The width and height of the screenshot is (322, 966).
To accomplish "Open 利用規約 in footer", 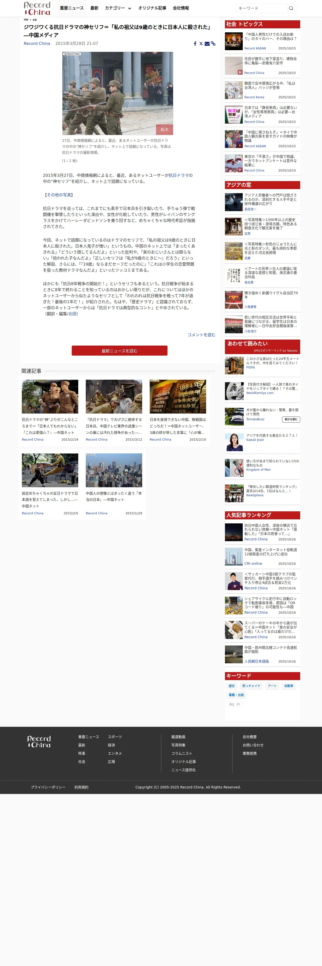I will click(81, 787).
